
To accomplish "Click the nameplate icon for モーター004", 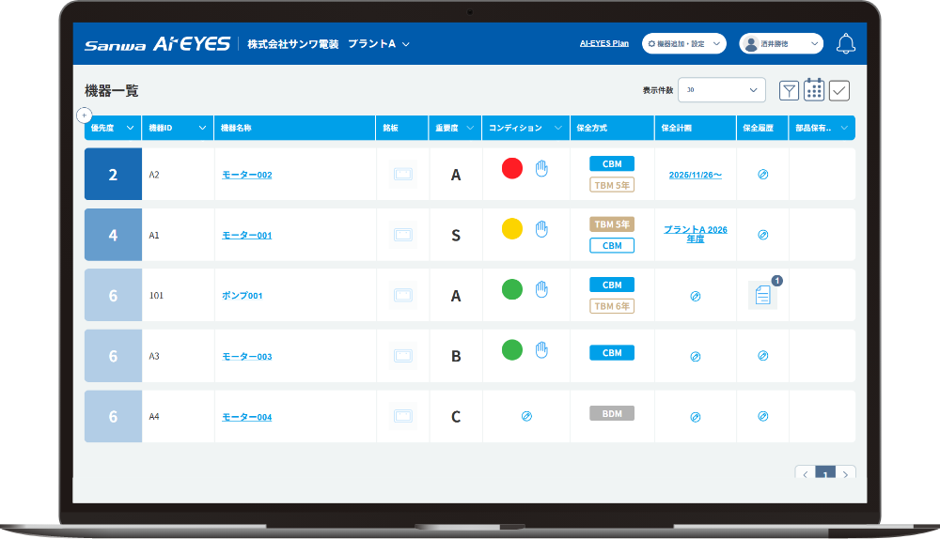I will point(402,416).
